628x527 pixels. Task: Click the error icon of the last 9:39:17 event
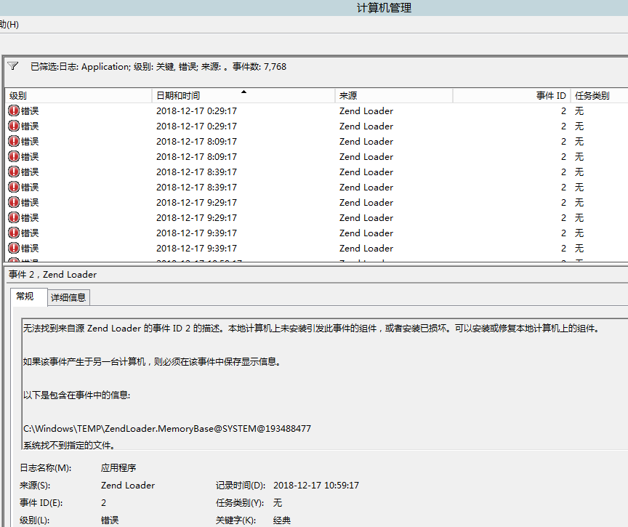coord(14,249)
